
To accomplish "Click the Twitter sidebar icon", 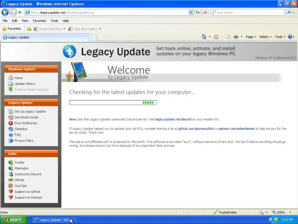I will [x=11, y=162].
